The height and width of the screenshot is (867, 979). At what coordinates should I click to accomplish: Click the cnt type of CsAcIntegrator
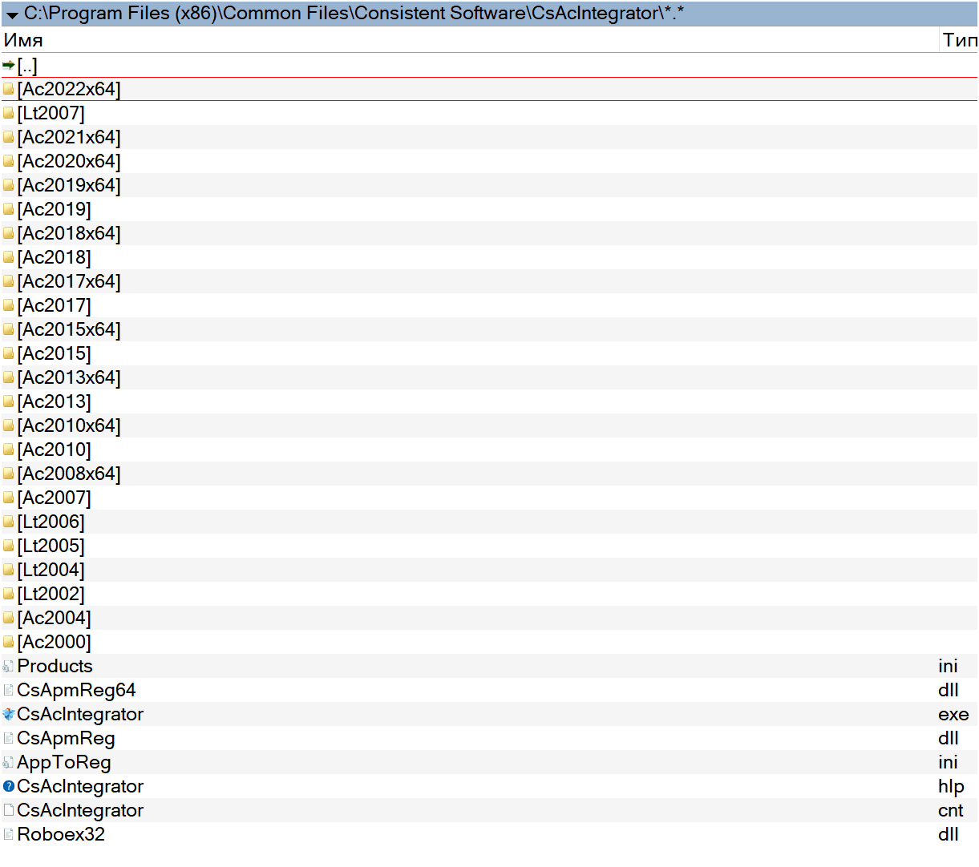[951, 810]
